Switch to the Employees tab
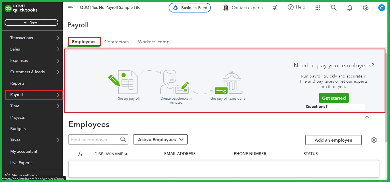Image resolution: width=390 pixels, height=182 pixels. coord(84,42)
